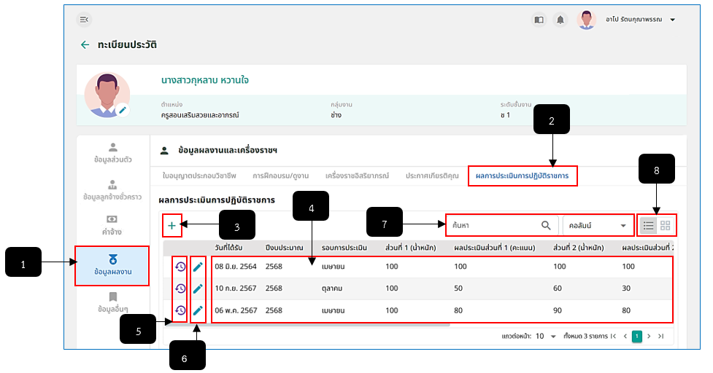Open the คอลัมน์ column dropdown
Viewport: 713px width, 373px height.
[x=598, y=226]
